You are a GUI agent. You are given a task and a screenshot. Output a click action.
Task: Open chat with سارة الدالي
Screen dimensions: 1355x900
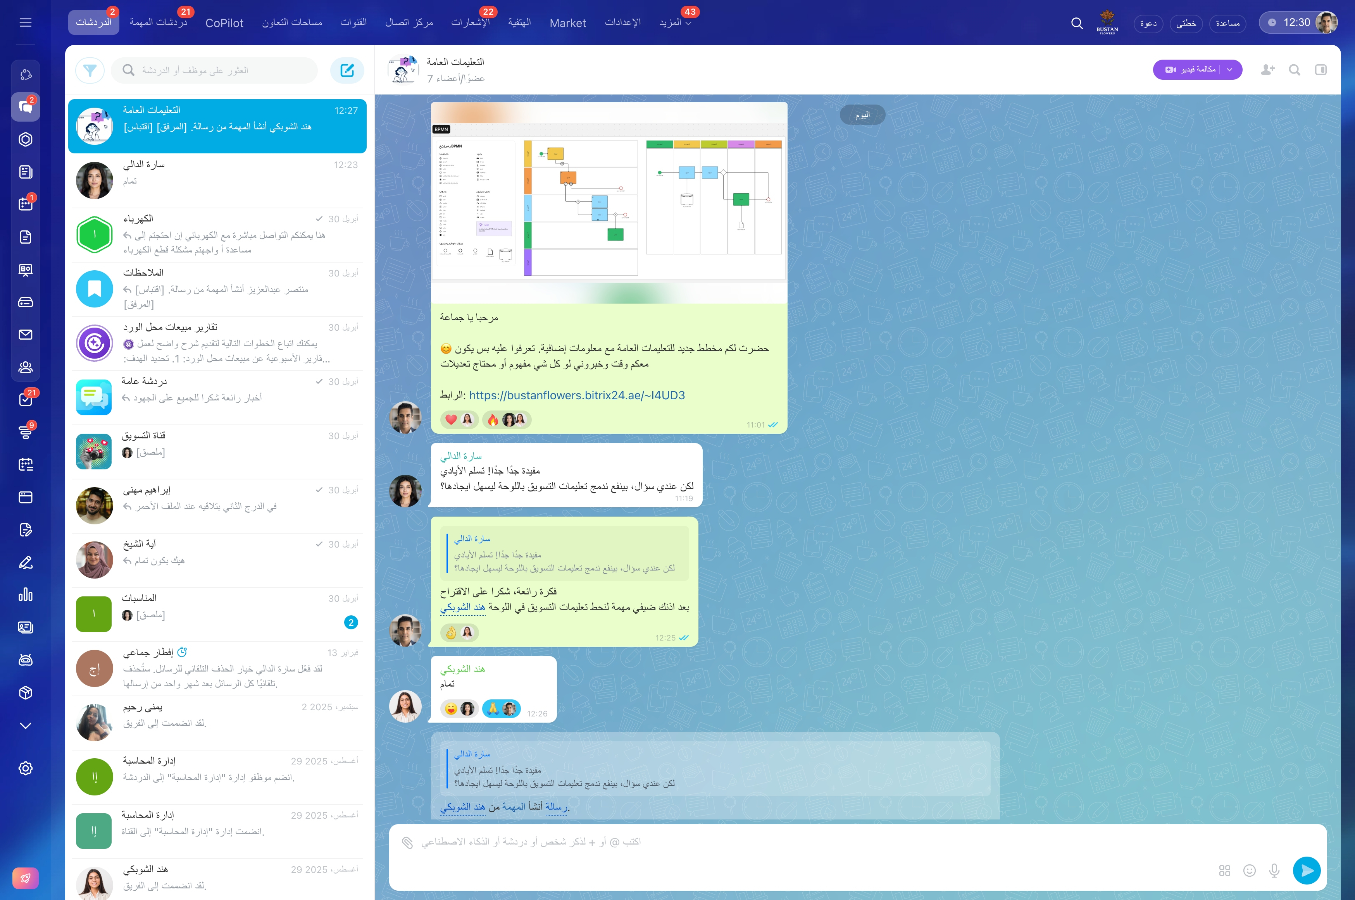[217, 180]
